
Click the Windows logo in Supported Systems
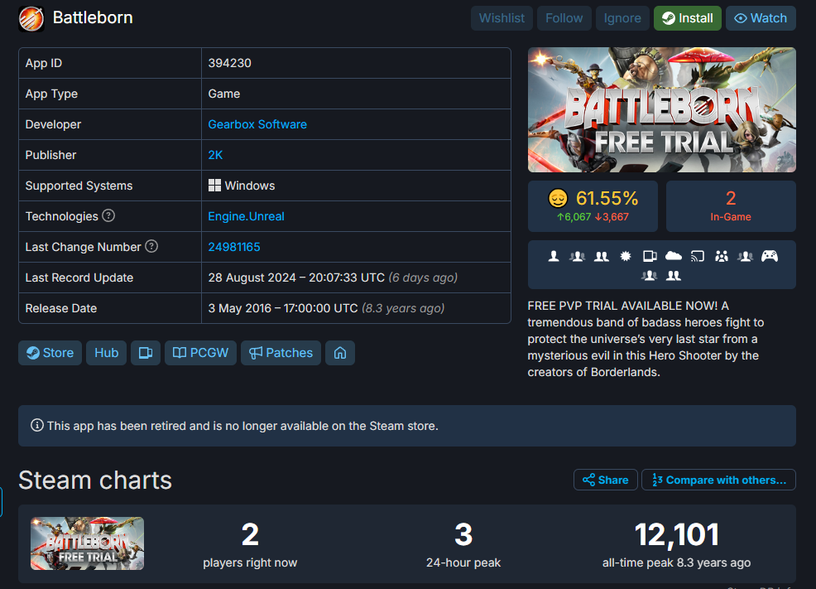coord(214,186)
